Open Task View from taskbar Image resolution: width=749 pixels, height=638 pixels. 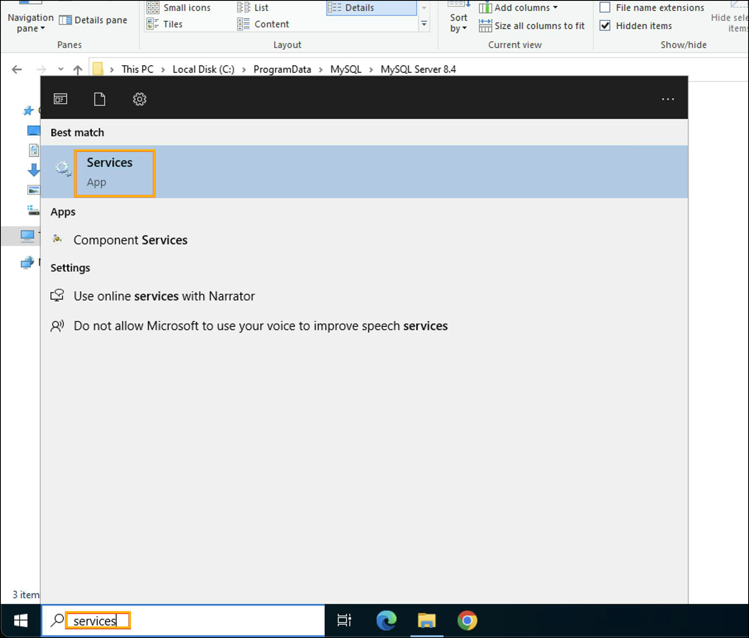click(x=344, y=621)
